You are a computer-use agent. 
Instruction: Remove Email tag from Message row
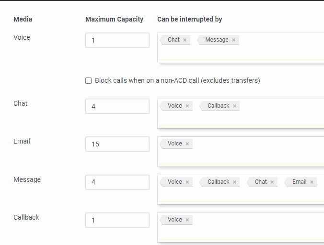(x=312, y=182)
